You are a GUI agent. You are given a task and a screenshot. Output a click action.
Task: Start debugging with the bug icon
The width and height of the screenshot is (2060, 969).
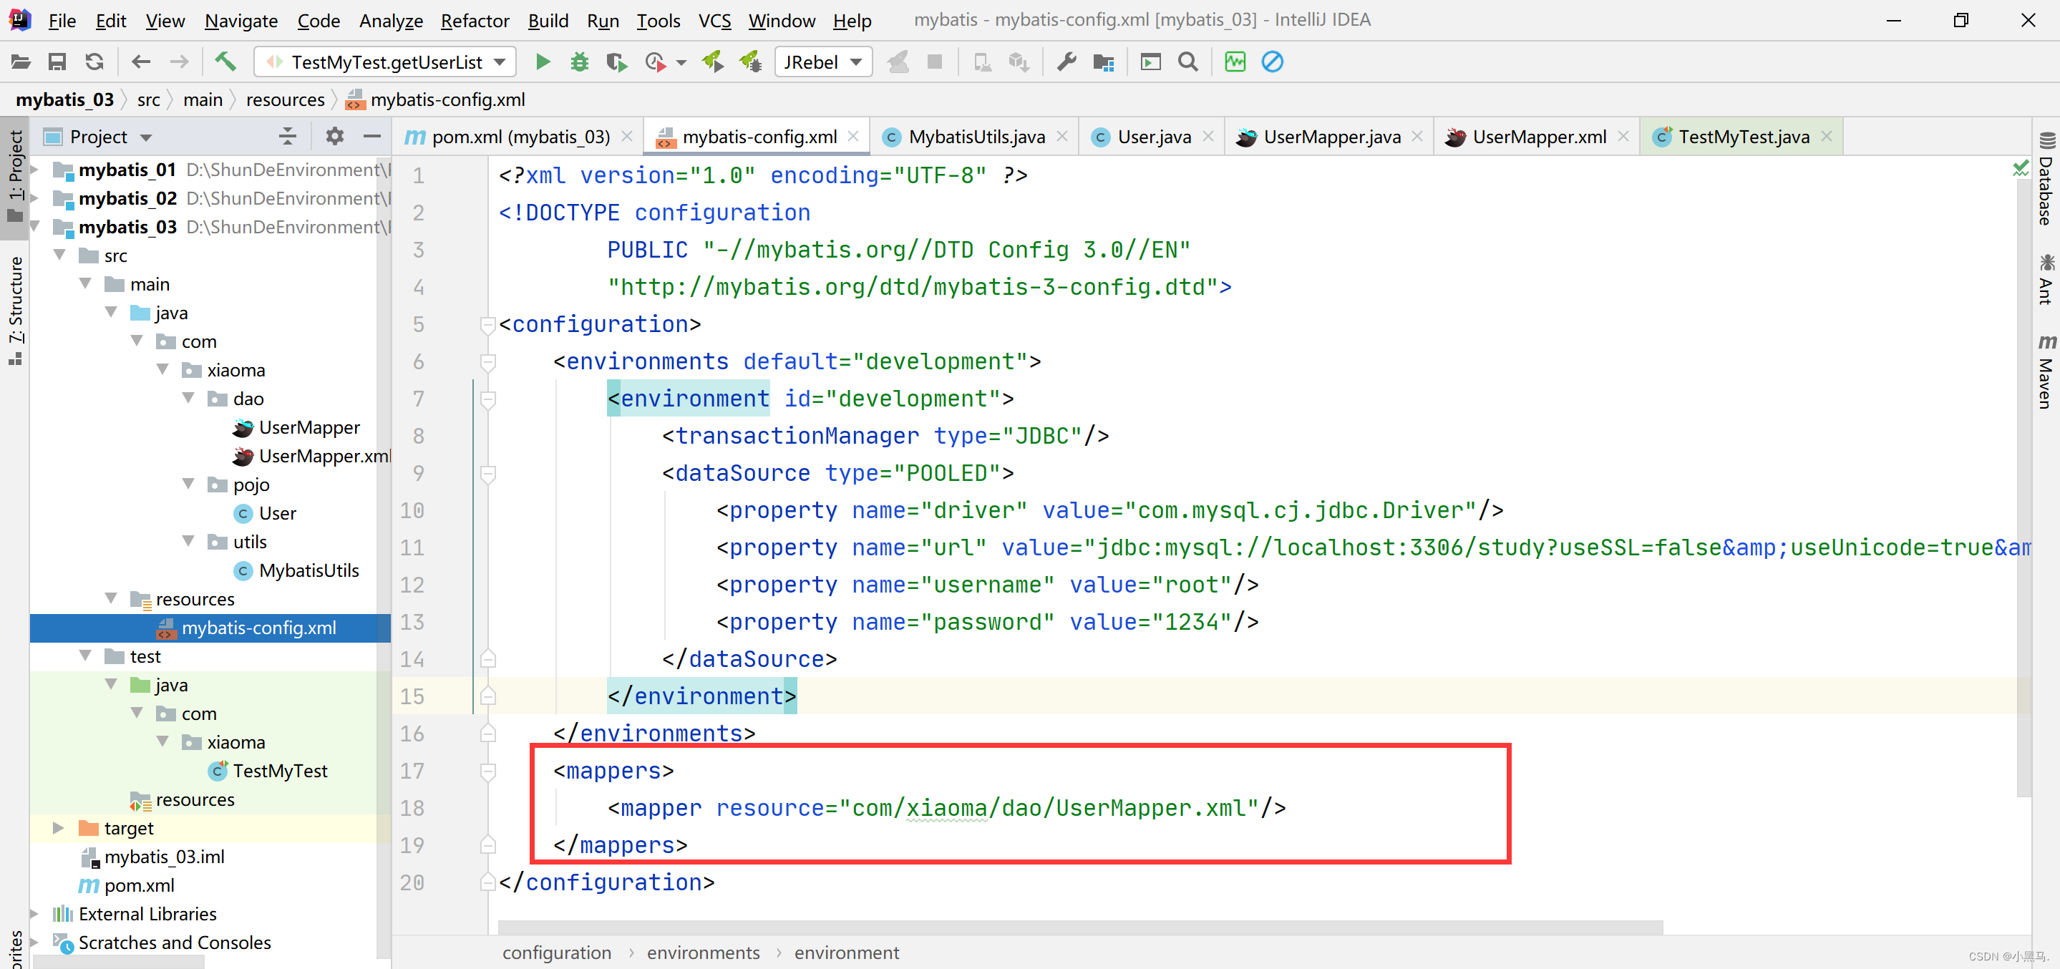[x=580, y=62]
